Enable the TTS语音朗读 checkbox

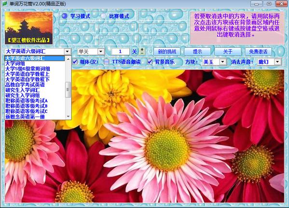(106, 62)
